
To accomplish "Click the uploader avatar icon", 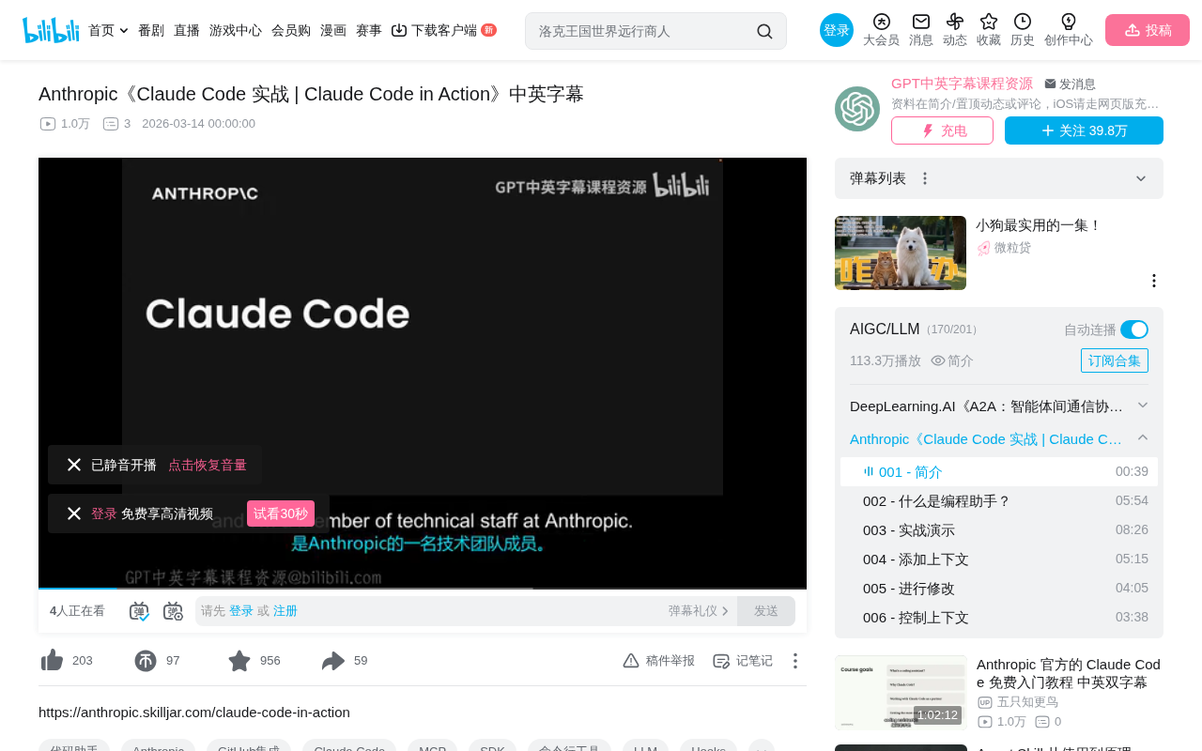I will tap(857, 109).
